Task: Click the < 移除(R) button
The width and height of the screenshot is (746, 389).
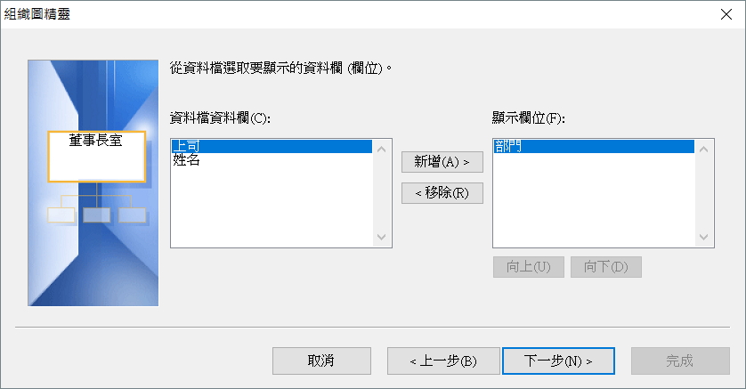Action: point(442,193)
